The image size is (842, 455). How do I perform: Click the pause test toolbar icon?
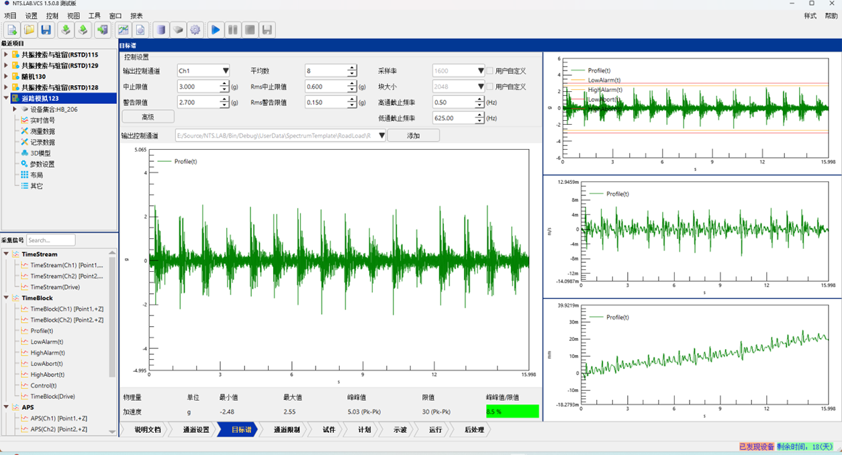pyautogui.click(x=233, y=30)
